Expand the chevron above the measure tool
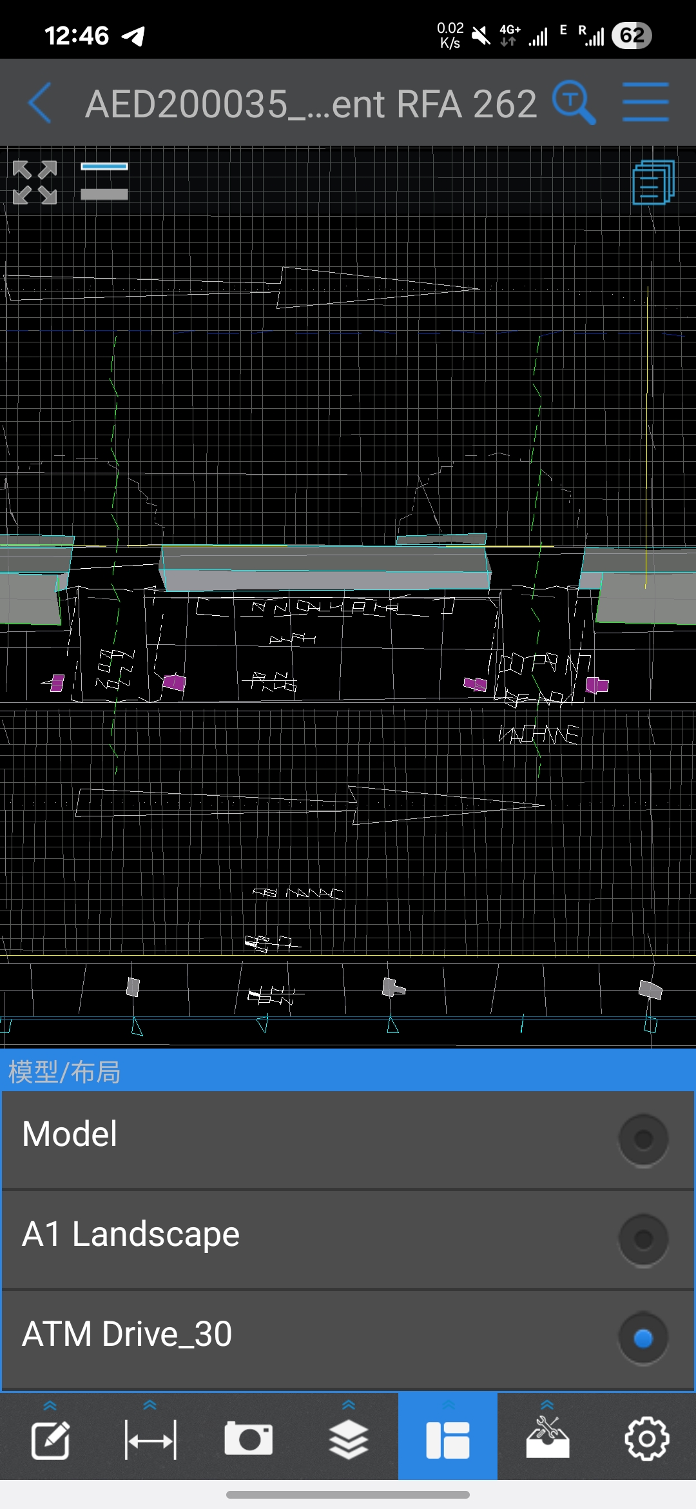Viewport: 696px width, 1509px height. pos(150,1405)
